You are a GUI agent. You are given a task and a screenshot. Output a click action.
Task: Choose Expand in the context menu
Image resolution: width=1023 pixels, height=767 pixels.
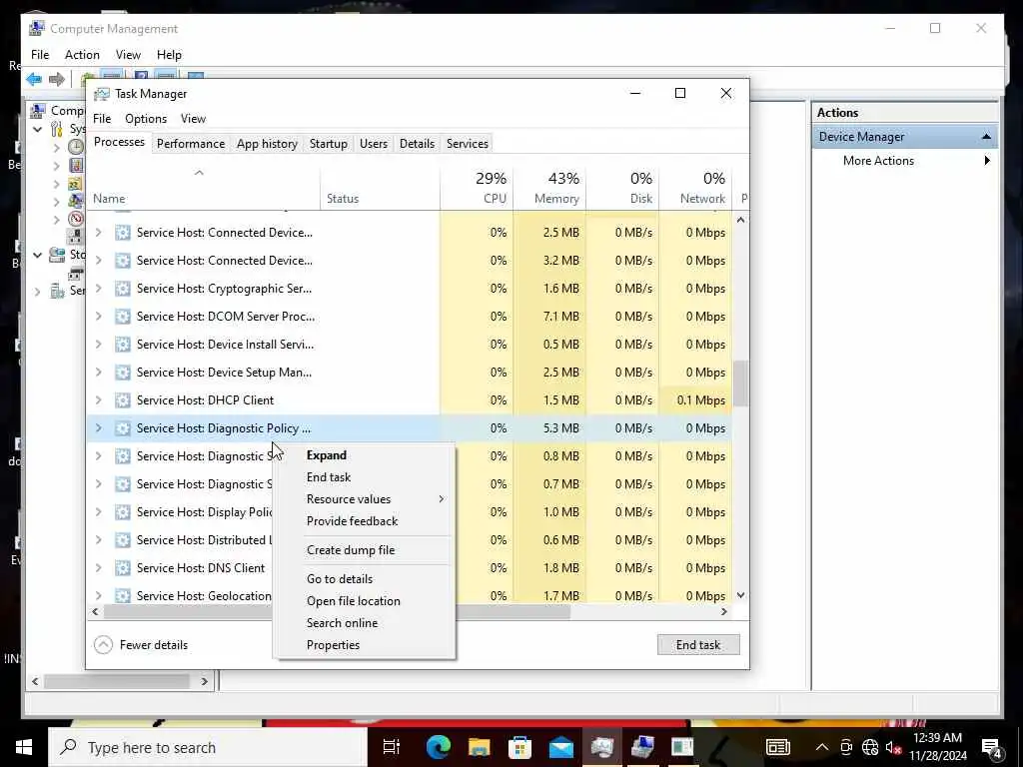[327, 455]
